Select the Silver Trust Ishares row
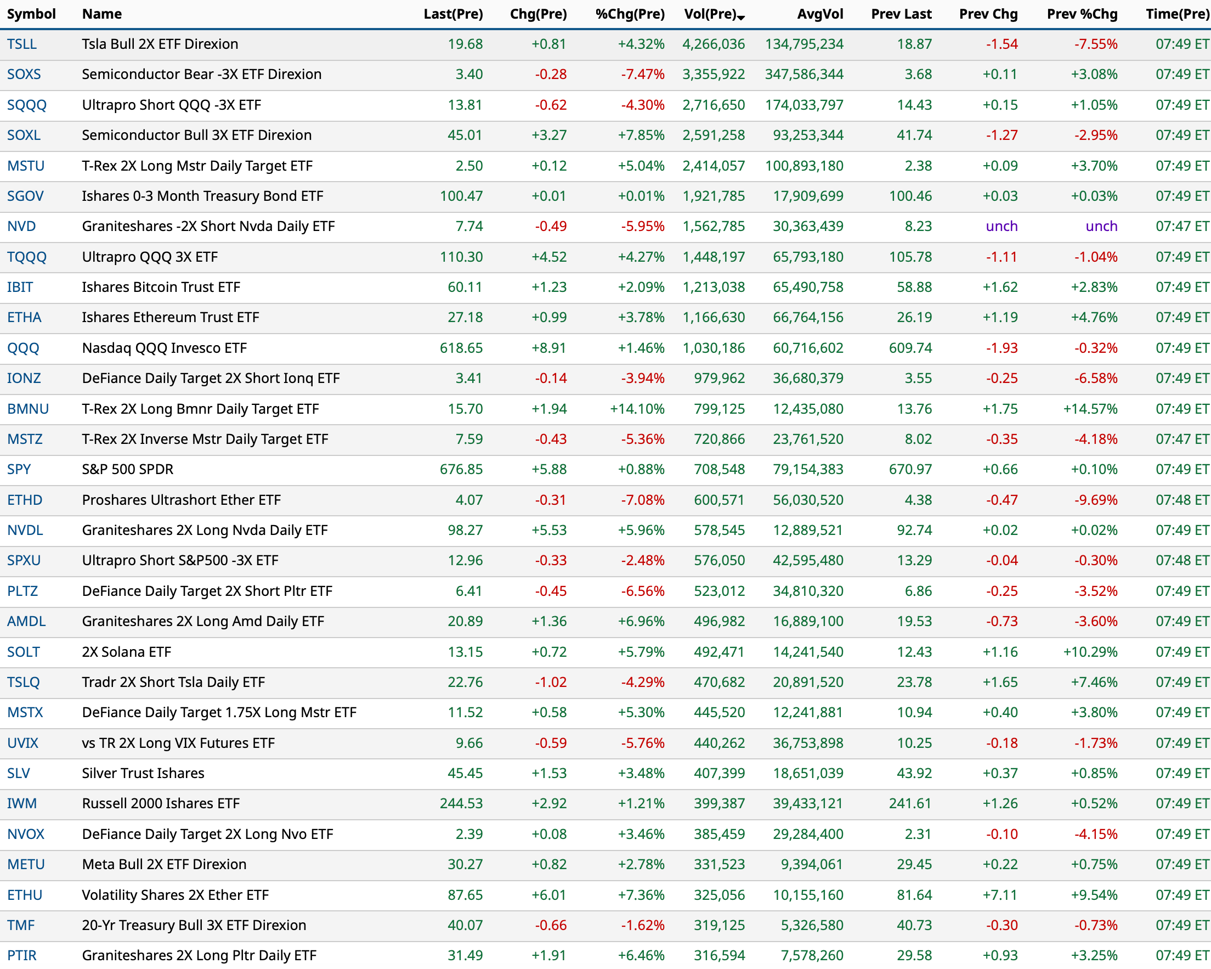 pyautogui.click(x=143, y=774)
